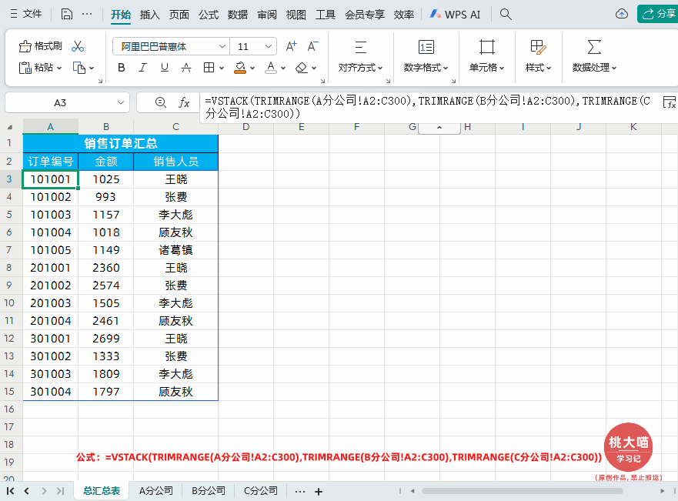Apply the fill color bucket
Screen dimensions: 678x501
[x=240, y=68]
